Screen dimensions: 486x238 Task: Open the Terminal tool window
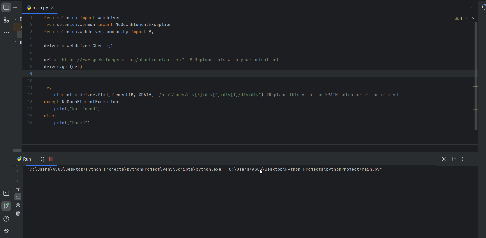click(x=6, y=193)
